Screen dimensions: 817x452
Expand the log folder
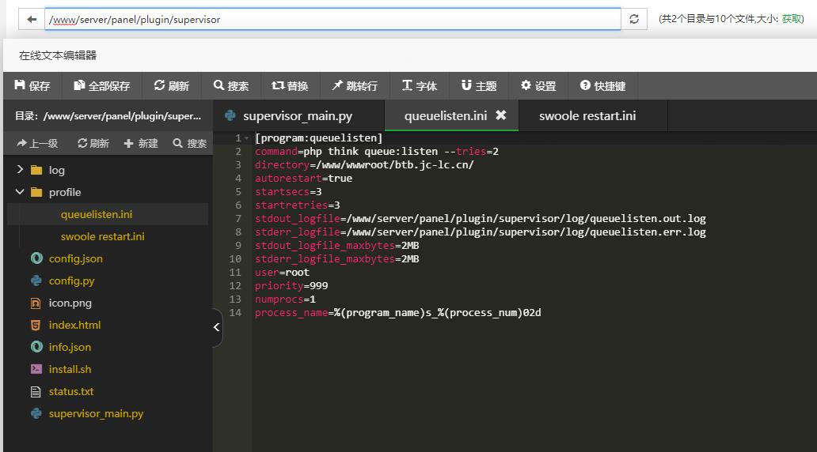tap(21, 170)
